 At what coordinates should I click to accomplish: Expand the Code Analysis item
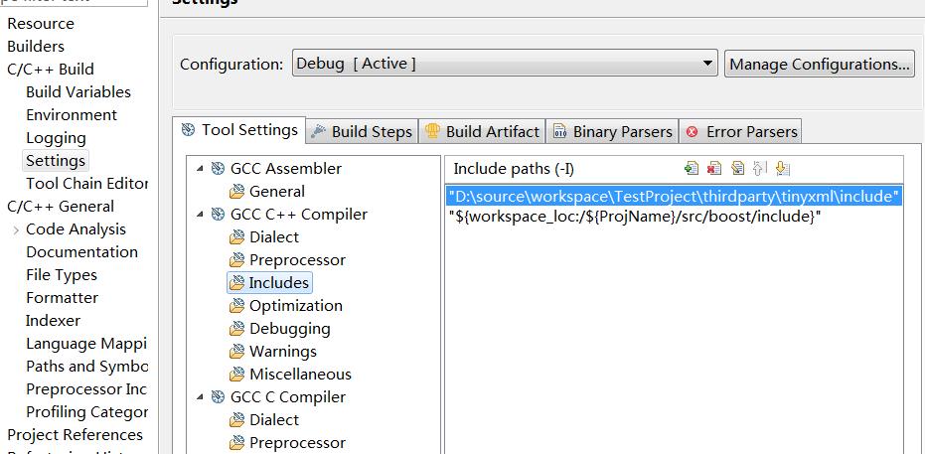pyautogui.click(x=16, y=229)
